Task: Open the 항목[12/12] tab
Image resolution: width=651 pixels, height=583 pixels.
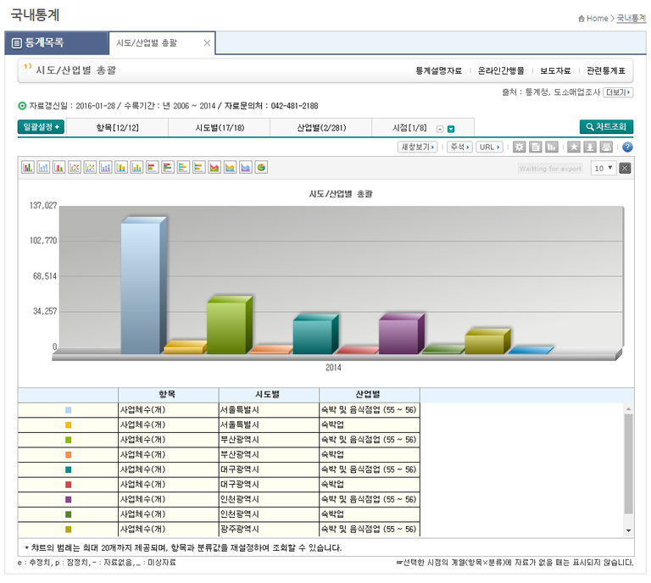Action: point(118,127)
